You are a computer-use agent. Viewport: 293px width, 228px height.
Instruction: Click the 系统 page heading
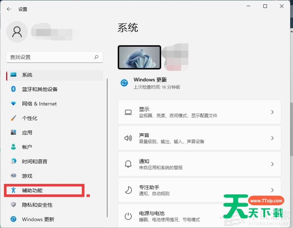pos(128,28)
